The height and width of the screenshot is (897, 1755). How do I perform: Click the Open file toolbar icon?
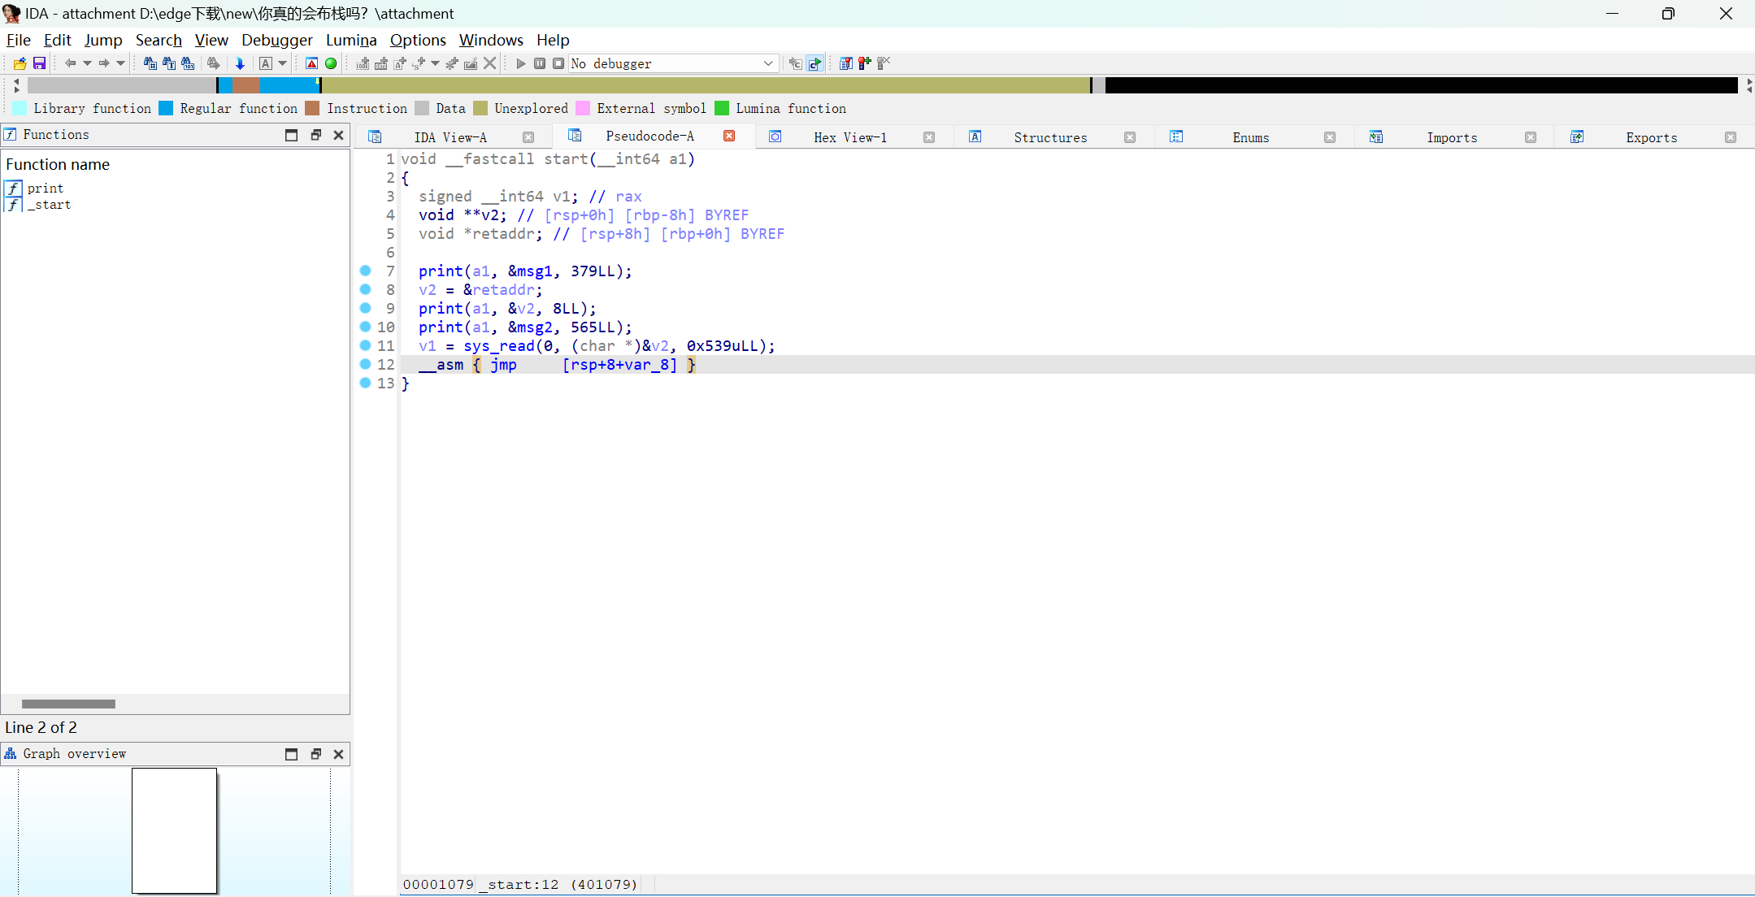(x=20, y=63)
